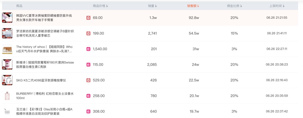
Task: Open the 韩国VVC夏季冰爽袖套 product thumbnail
Action: click(7, 18)
